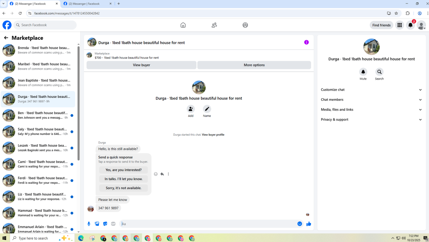This screenshot has height=242, width=429.
Task: Open message more options dots
Action: click(168, 174)
